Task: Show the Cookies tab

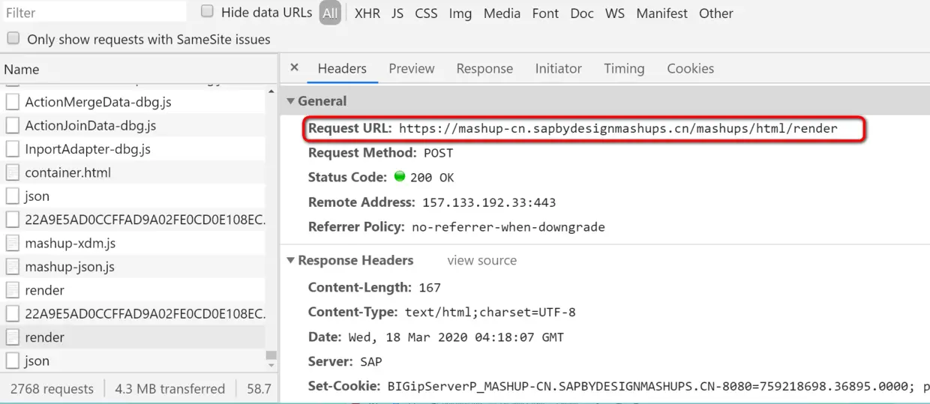Action: 690,68
